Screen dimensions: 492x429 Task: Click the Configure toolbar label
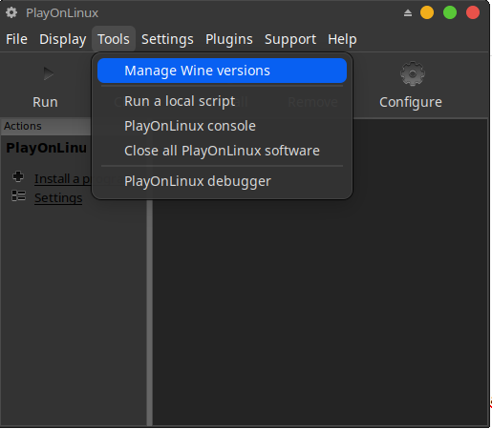(x=411, y=102)
